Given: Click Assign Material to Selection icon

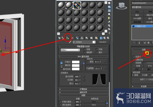Looking at the screenshot, I should tap(67, 38).
